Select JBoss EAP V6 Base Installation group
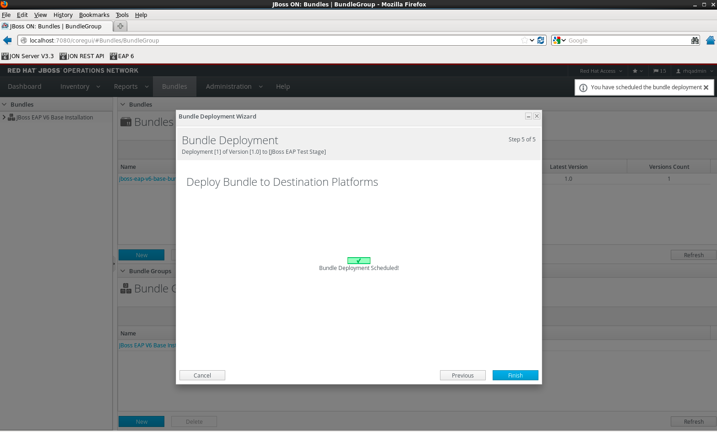The image size is (717, 432). 54,118
